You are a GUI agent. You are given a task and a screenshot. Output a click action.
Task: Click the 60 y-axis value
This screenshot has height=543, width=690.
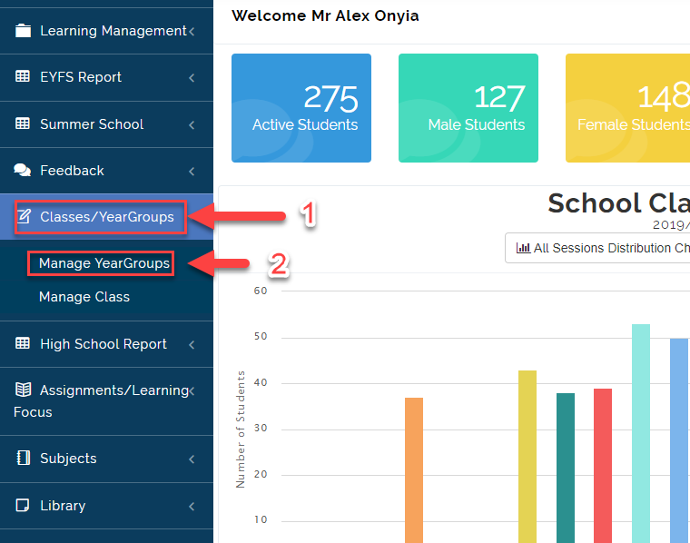pos(261,291)
